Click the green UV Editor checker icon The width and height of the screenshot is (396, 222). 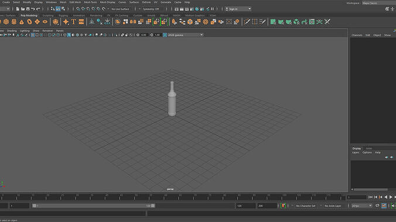tap(312, 22)
